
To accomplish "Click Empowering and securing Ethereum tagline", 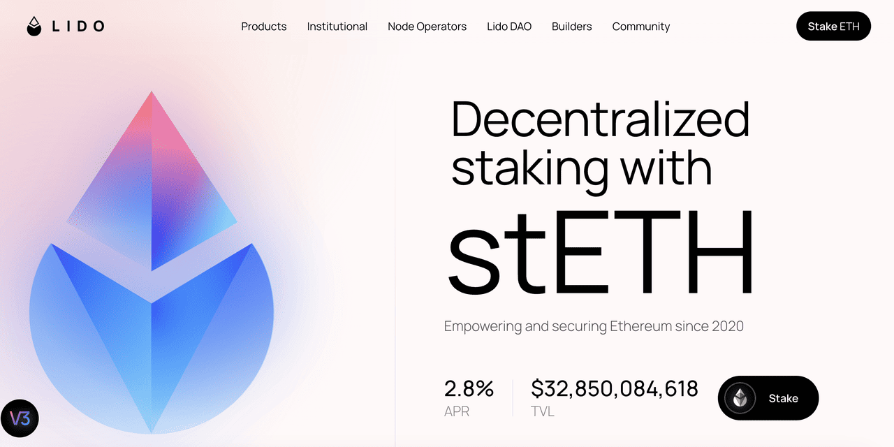I will (594, 326).
